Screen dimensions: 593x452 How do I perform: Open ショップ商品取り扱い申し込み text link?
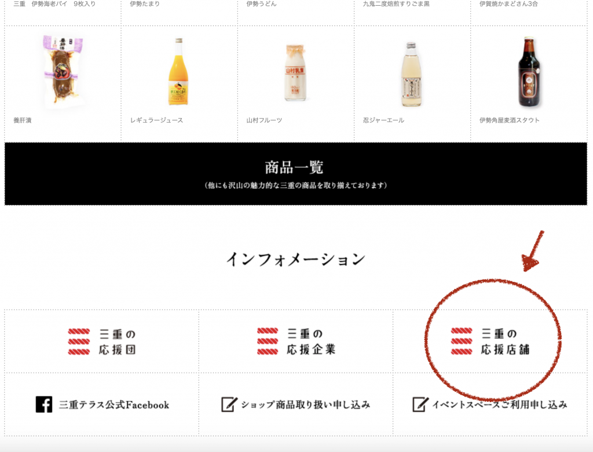pos(306,405)
